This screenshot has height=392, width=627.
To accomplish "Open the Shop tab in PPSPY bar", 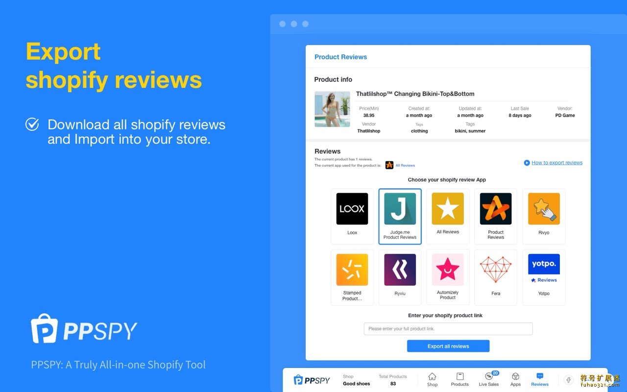I will [x=432, y=379].
